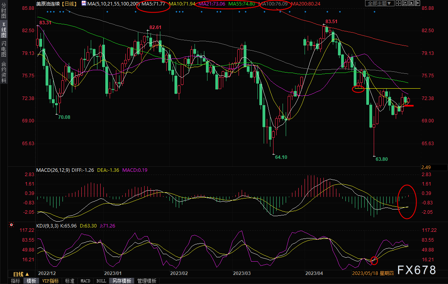The image size is (448, 284).
Task: Click the 2023/02 date axis label
Action: (179, 273)
